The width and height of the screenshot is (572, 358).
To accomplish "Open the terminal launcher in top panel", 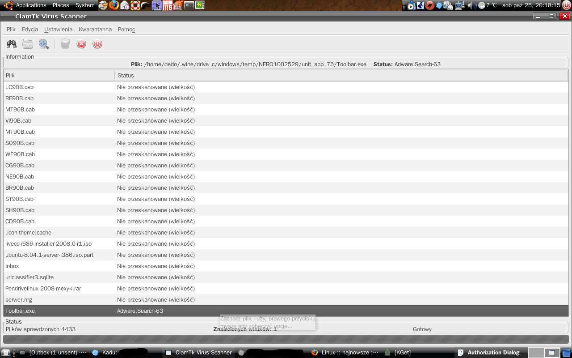I will point(189,5).
